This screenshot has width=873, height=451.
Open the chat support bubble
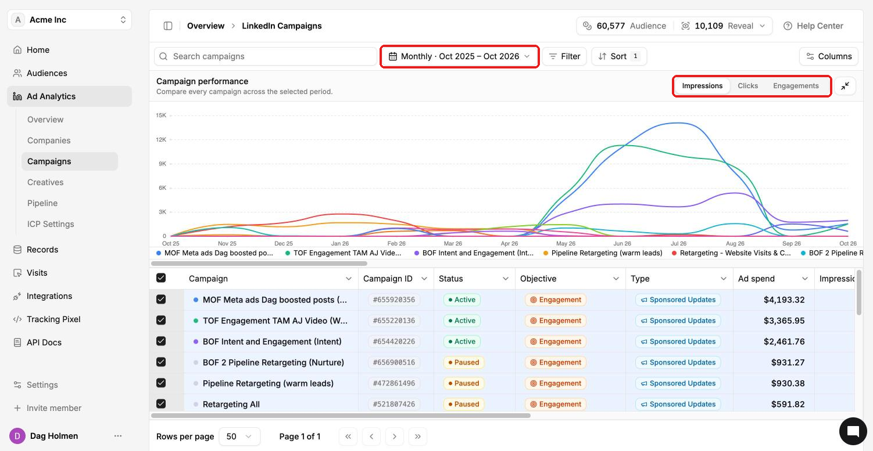pyautogui.click(x=853, y=431)
